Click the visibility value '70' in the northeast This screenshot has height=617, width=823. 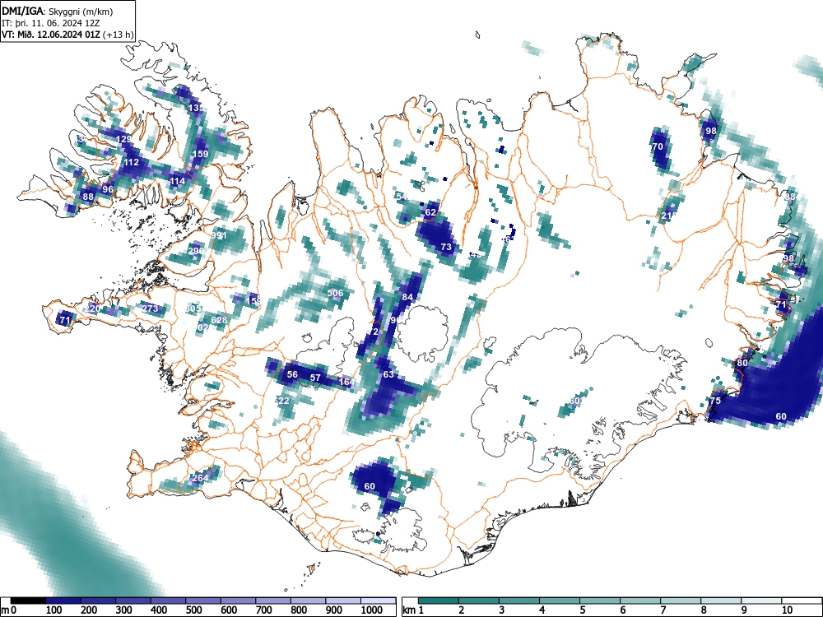[x=658, y=147]
